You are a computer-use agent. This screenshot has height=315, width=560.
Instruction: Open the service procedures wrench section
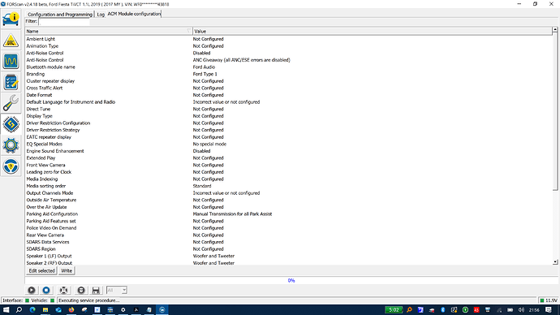[x=11, y=103]
